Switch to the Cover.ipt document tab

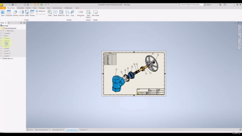[82, 130]
